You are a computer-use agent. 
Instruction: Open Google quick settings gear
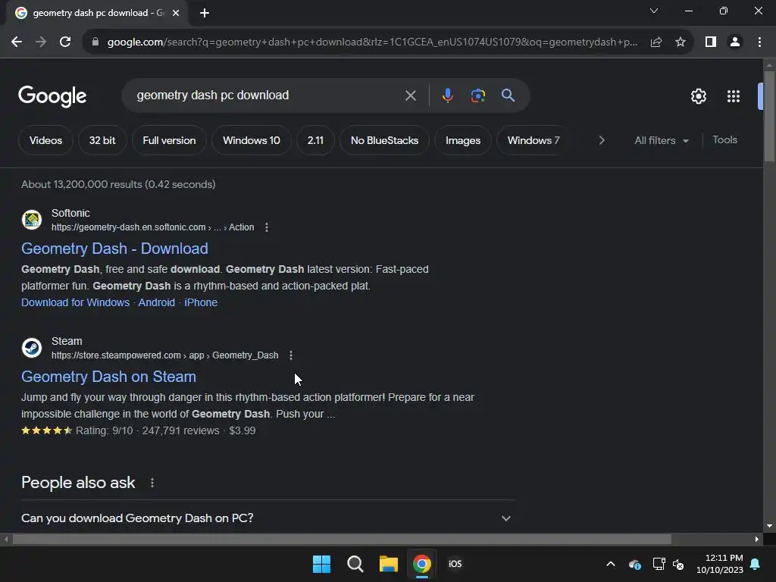[698, 96]
